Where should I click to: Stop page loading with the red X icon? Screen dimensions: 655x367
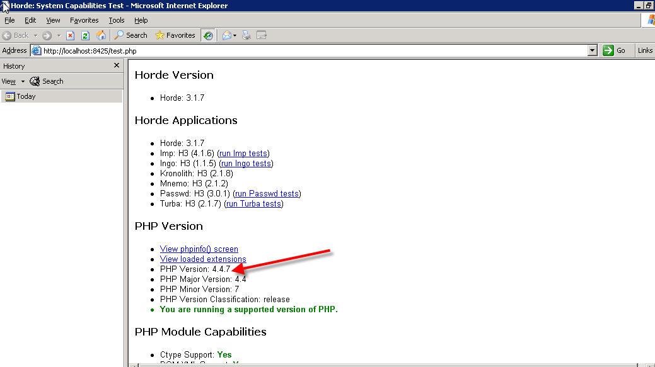tap(71, 35)
